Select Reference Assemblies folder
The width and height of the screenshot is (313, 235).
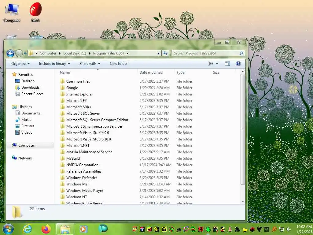[x=84, y=171]
